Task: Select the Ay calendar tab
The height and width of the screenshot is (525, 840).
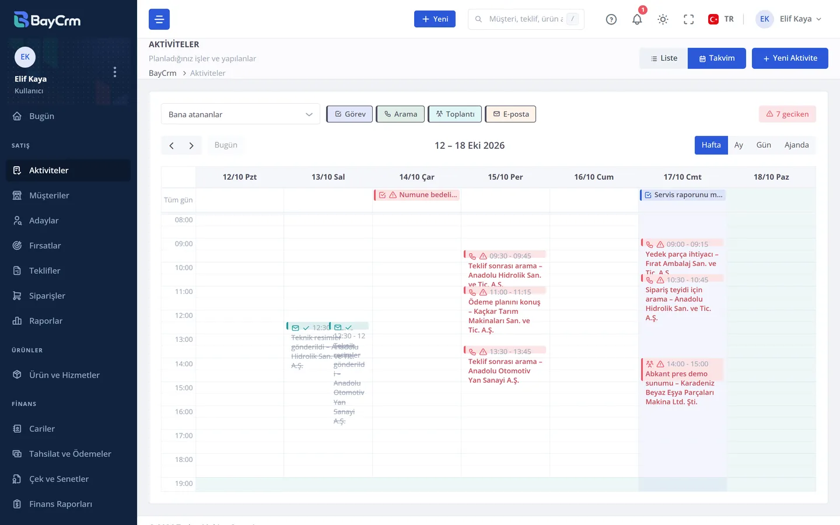Action: coord(738,145)
